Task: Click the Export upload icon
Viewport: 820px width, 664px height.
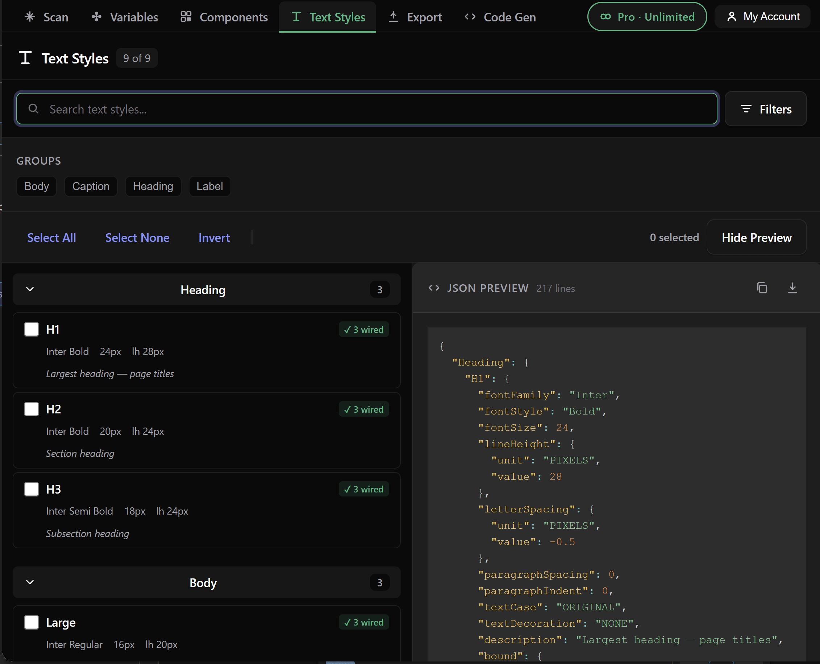Action: click(x=393, y=16)
